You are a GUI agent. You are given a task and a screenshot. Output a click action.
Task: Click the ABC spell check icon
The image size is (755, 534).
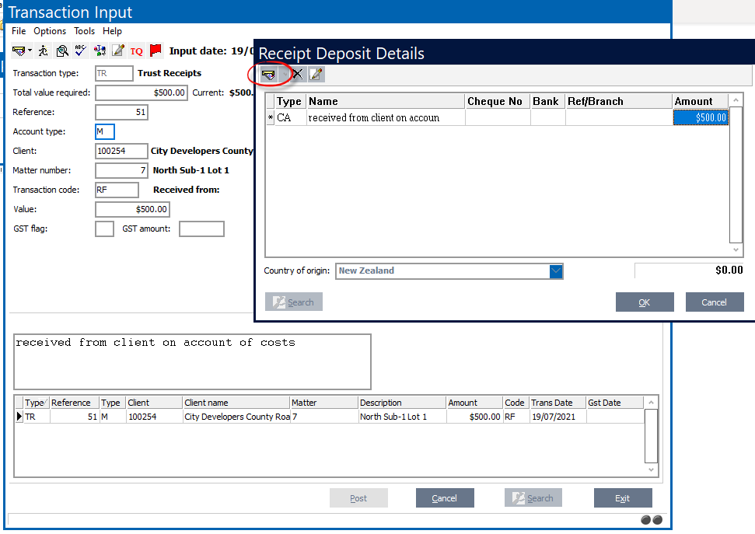(81, 51)
